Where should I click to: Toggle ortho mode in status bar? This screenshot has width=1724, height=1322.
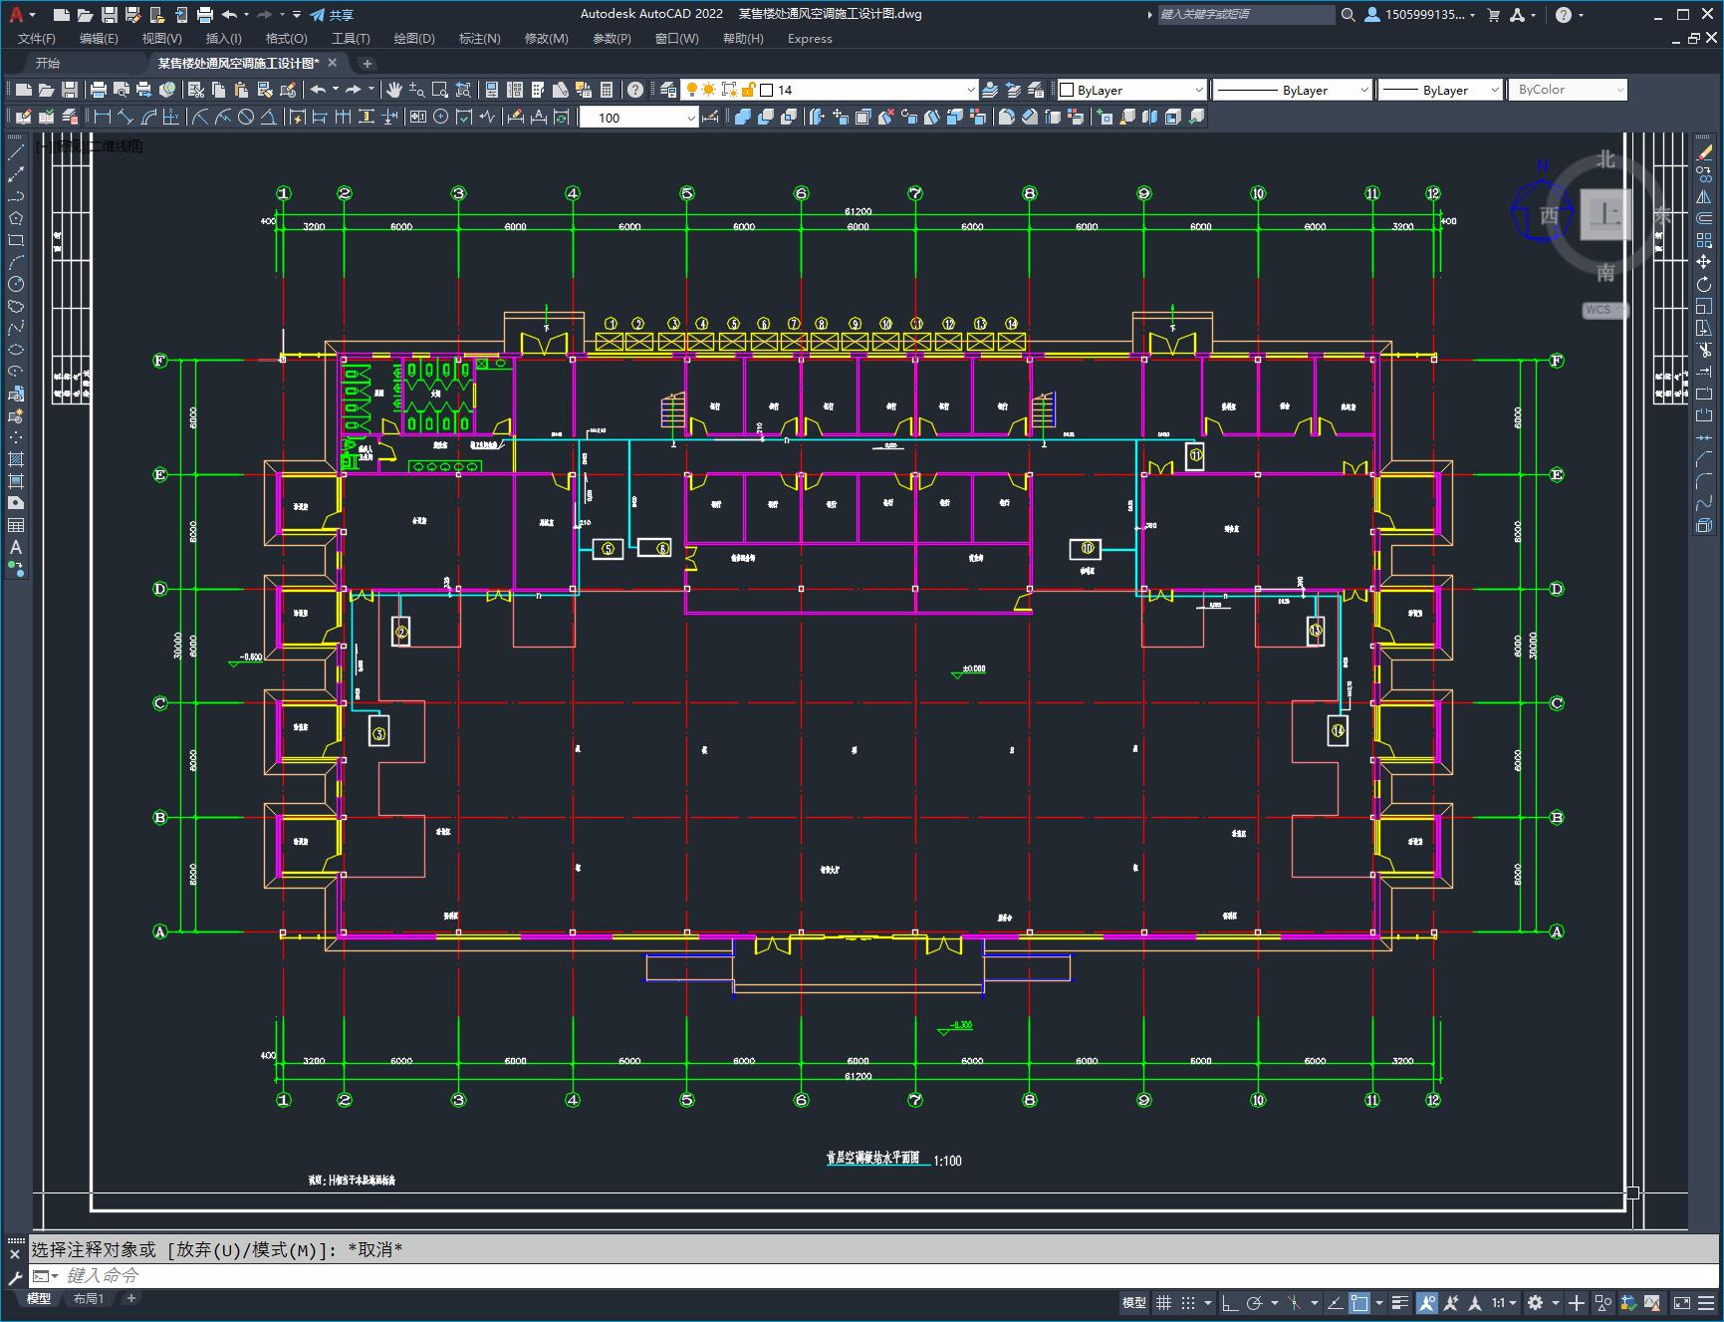point(1230,1302)
